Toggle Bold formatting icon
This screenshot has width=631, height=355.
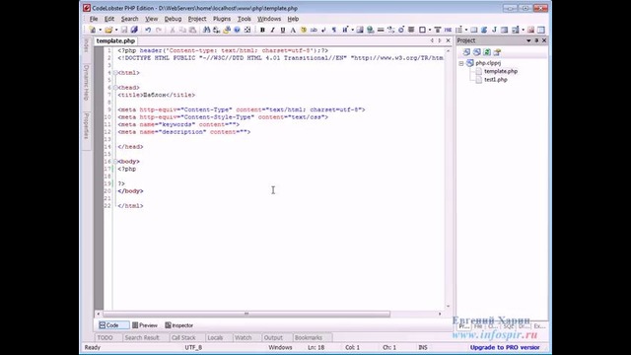pyautogui.click(x=262, y=30)
